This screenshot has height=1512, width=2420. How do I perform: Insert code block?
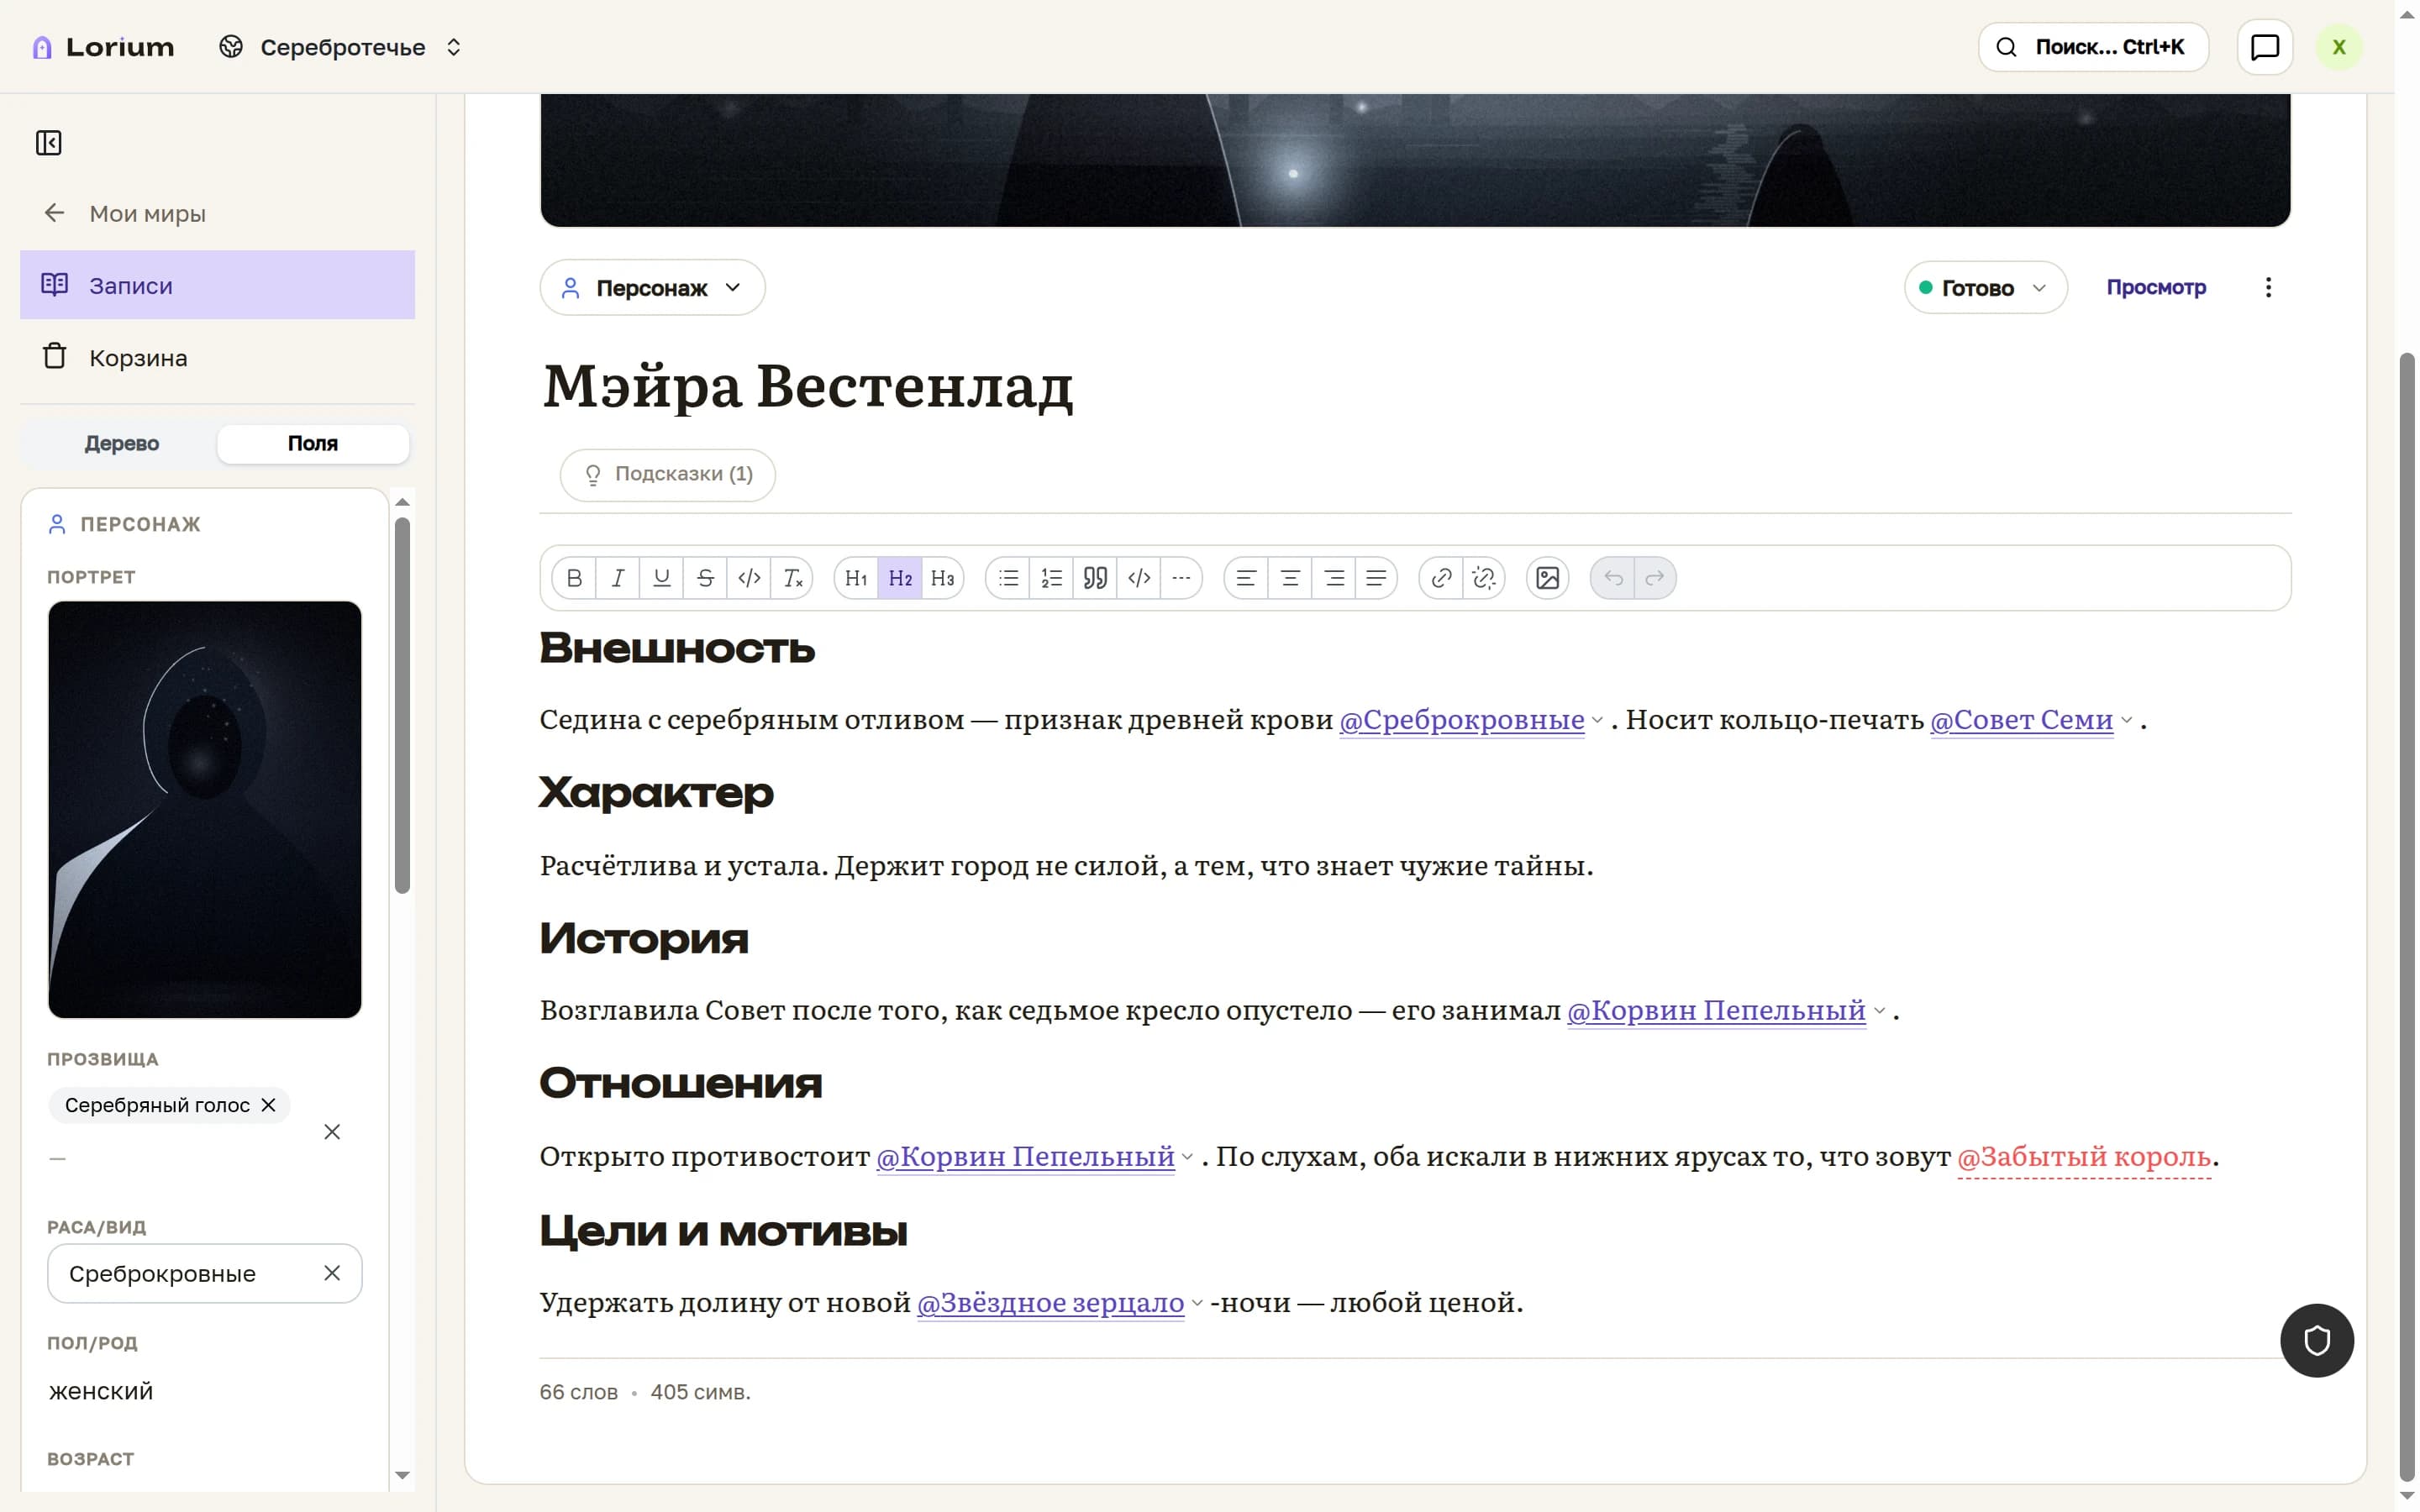coord(1139,578)
